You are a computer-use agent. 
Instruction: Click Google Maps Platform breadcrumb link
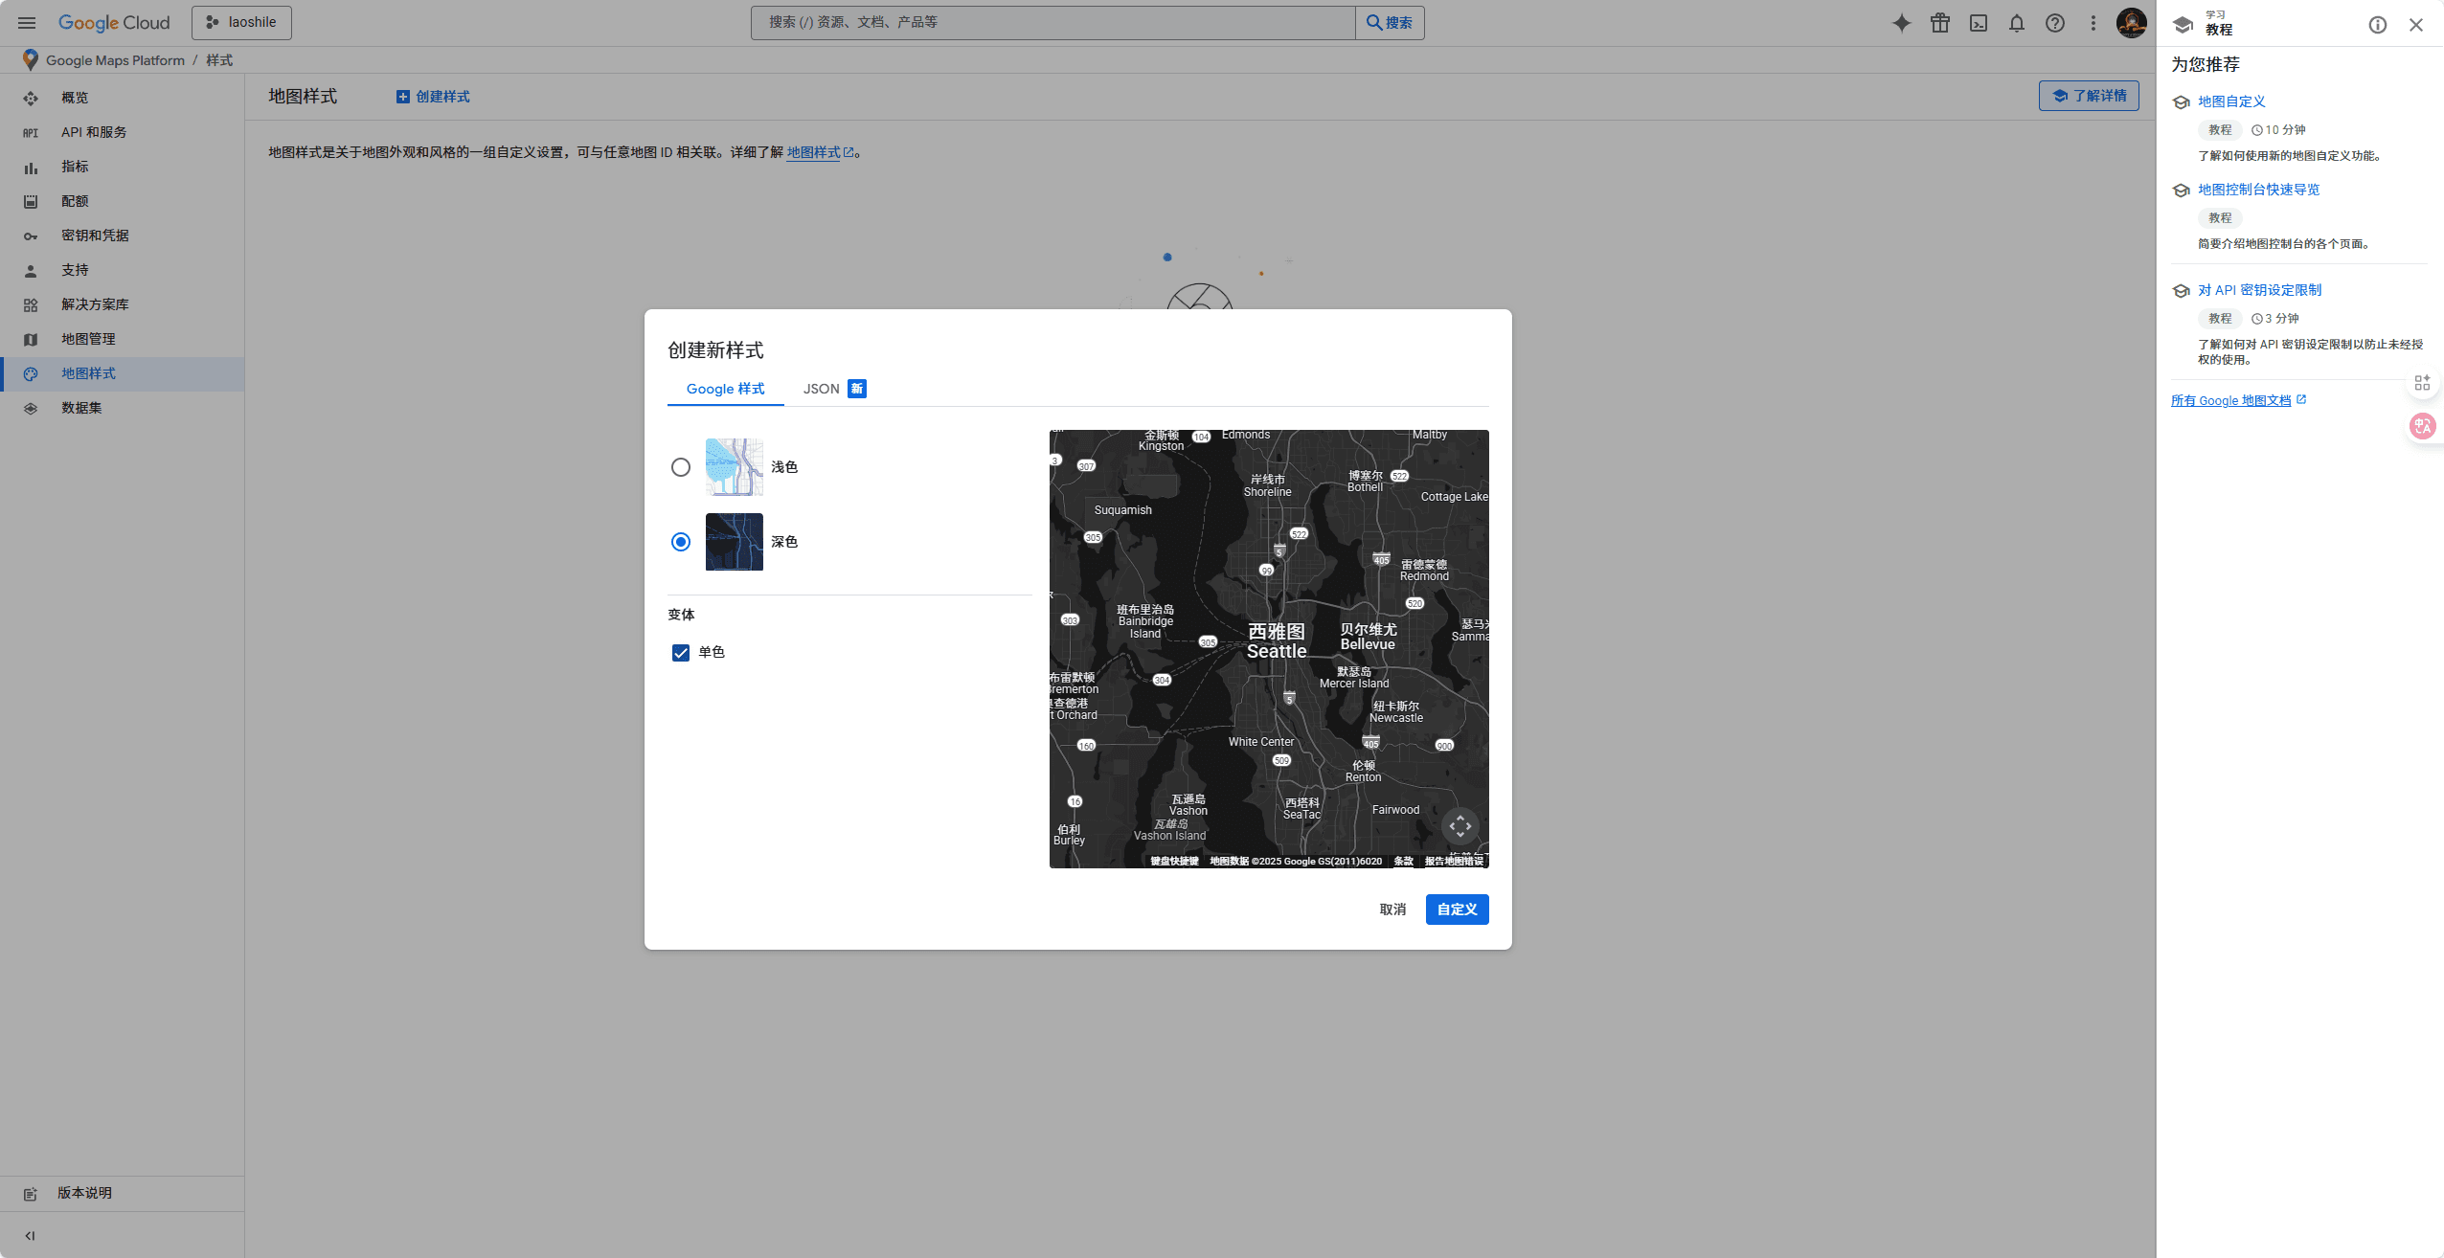click(115, 60)
